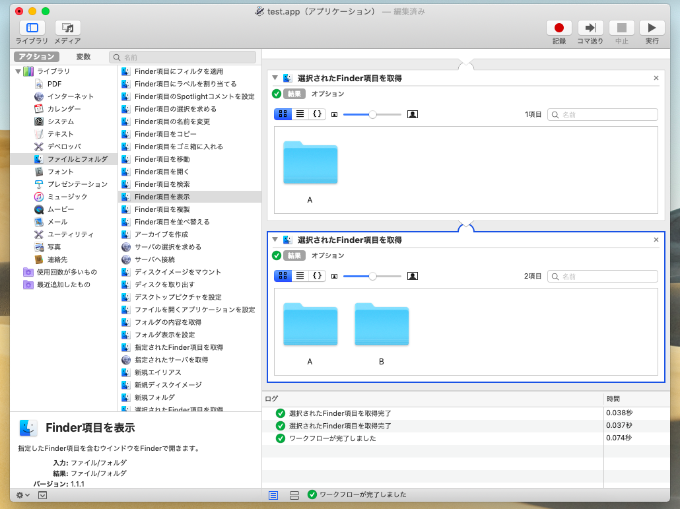The image size is (680, 509).
Task: Collapse the first 選択されたFinder項目を取得 action
Action: point(275,78)
